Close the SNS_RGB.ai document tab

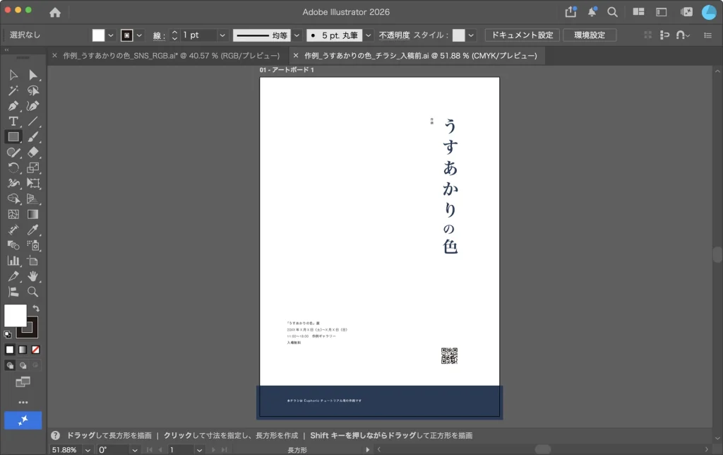[x=54, y=55]
